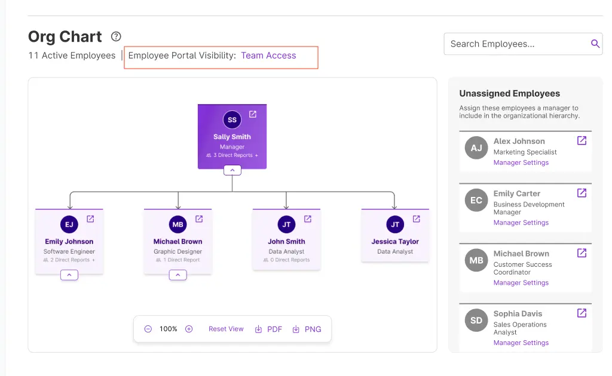Open John Smith's external link icon
612x376 pixels.
(x=308, y=217)
